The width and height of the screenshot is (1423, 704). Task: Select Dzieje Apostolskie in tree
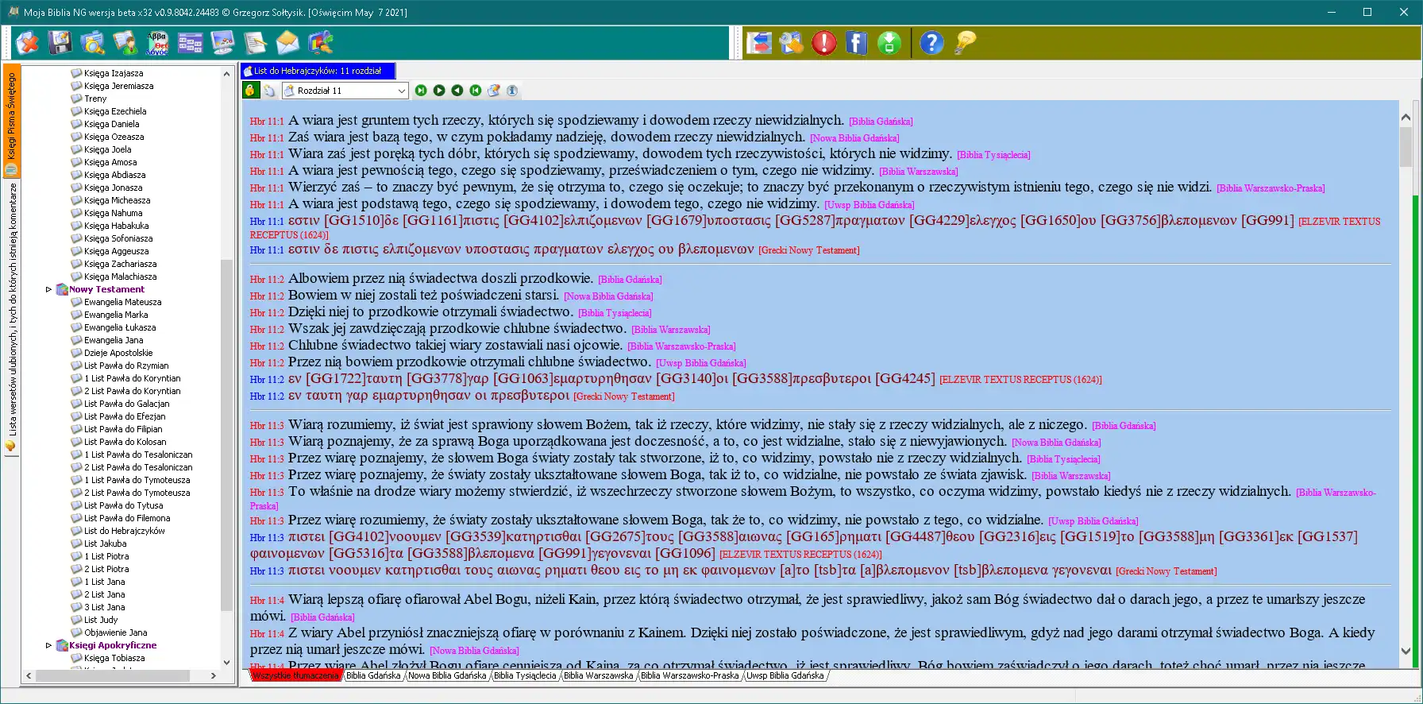point(118,353)
